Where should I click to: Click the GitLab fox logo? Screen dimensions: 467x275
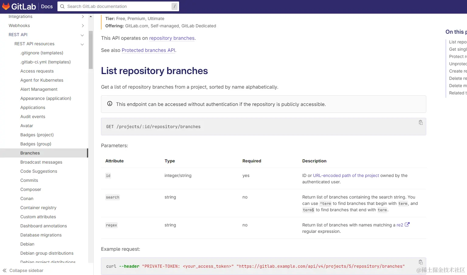tap(6, 6)
